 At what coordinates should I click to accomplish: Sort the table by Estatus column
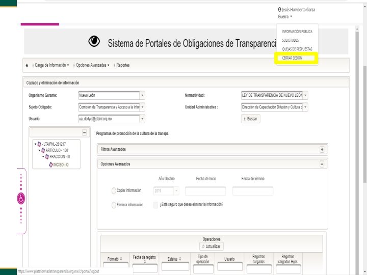pyautogui.click(x=180, y=259)
